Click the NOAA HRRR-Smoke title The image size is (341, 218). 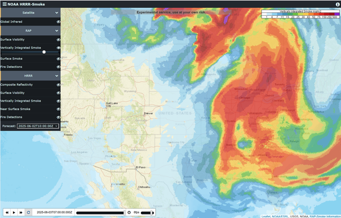[26, 4]
